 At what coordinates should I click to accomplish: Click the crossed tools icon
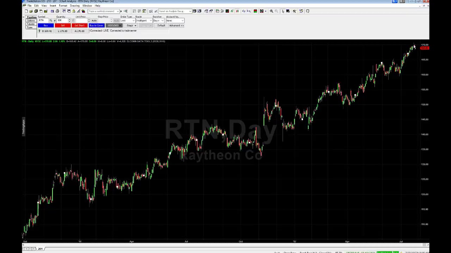click(294, 11)
